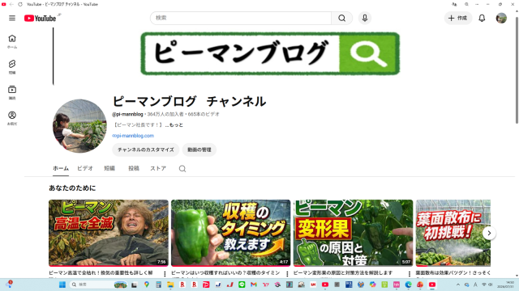519x291 pixels.
Task: Open notifications bell
Action: (x=482, y=18)
